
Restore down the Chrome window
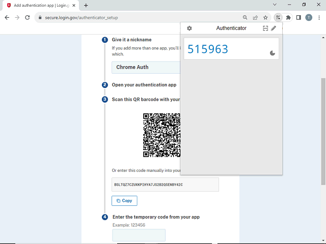[x=304, y=5]
